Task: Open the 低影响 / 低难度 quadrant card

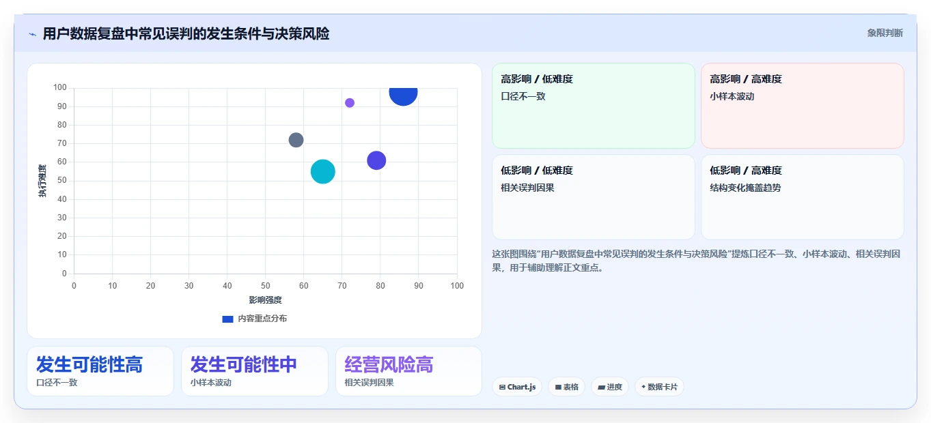Action: click(594, 197)
